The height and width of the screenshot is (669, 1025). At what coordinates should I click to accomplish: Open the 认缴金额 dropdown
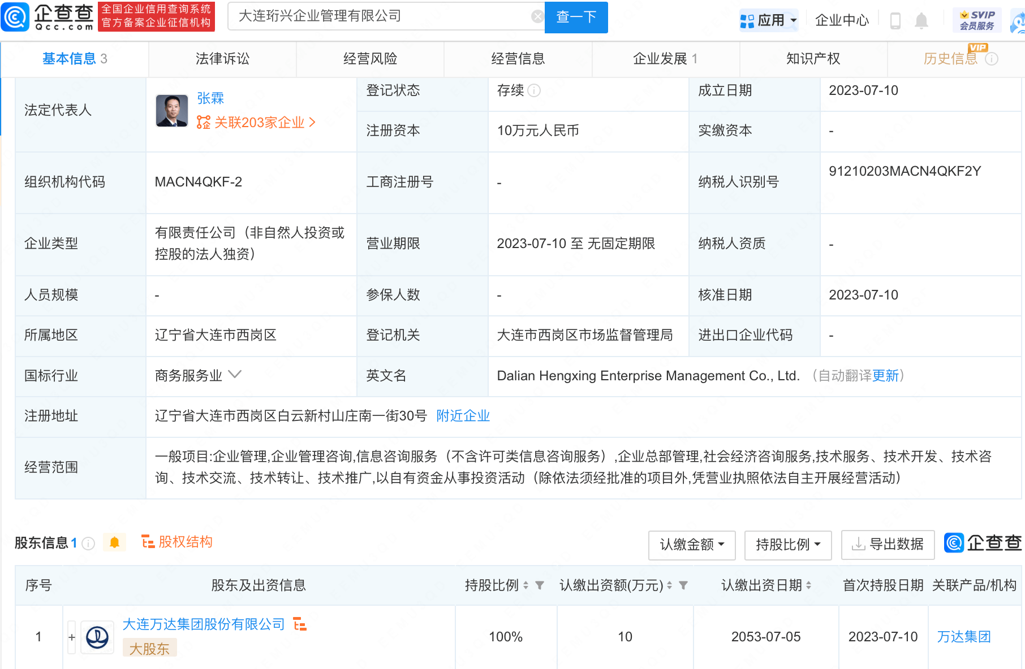click(691, 545)
